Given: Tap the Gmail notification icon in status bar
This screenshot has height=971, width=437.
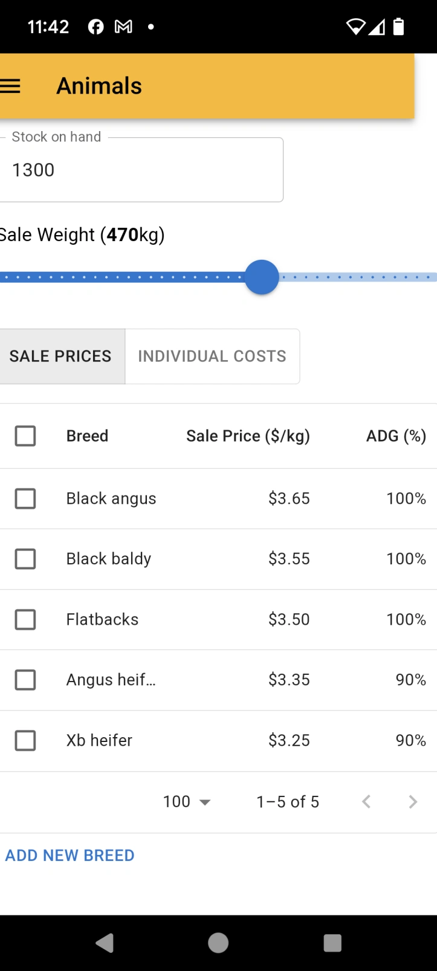Looking at the screenshot, I should coord(123,27).
